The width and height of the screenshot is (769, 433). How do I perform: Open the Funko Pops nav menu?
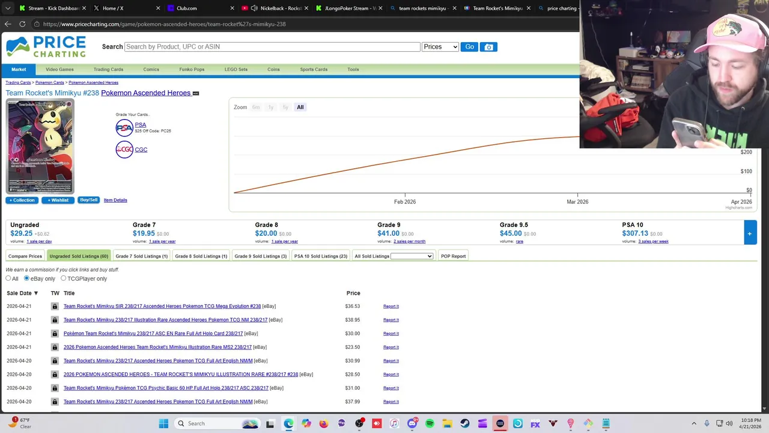coord(192,70)
